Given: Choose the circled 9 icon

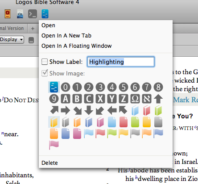Looking at the screenshot, I should coord(54,99).
